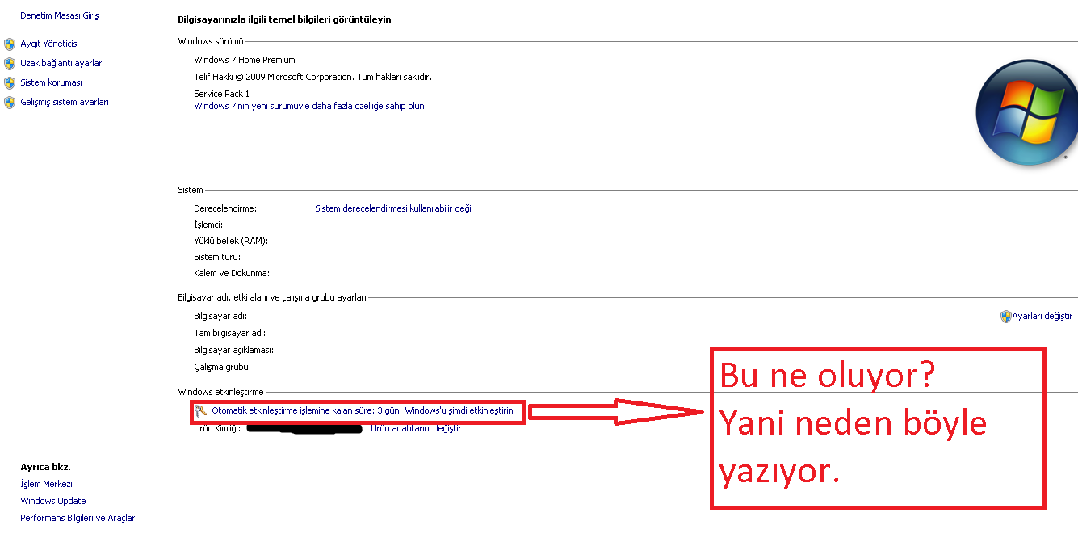
Task: Click the shield icon beside Sistem koruması
Action: [x=10, y=83]
